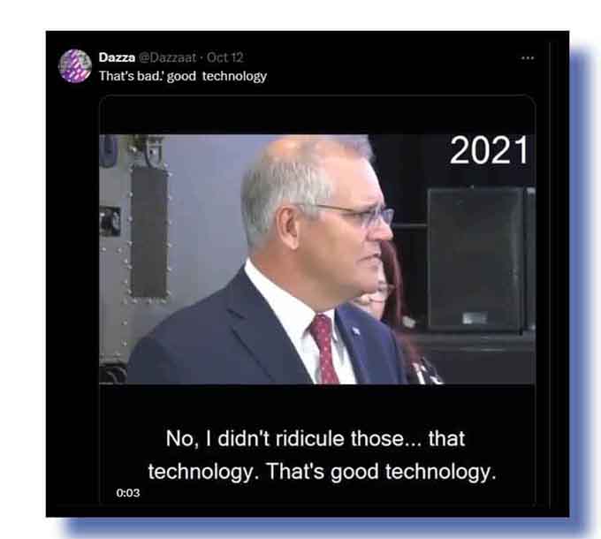
Task: Play the embedded video of the man speaking
Action: [317, 259]
